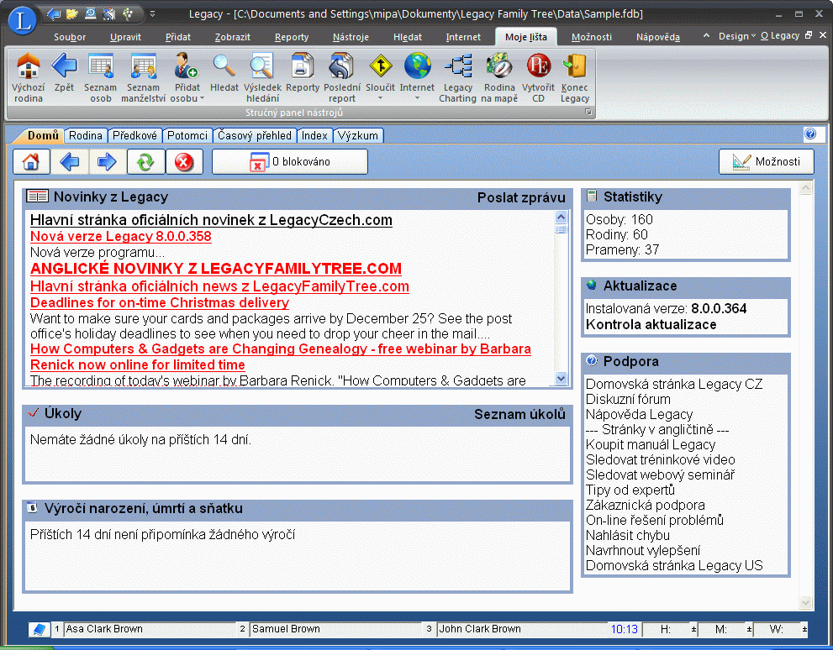This screenshot has height=650, width=833.
Task: Open Deadlines for on-time Christmas delivery link
Action: pos(160,303)
